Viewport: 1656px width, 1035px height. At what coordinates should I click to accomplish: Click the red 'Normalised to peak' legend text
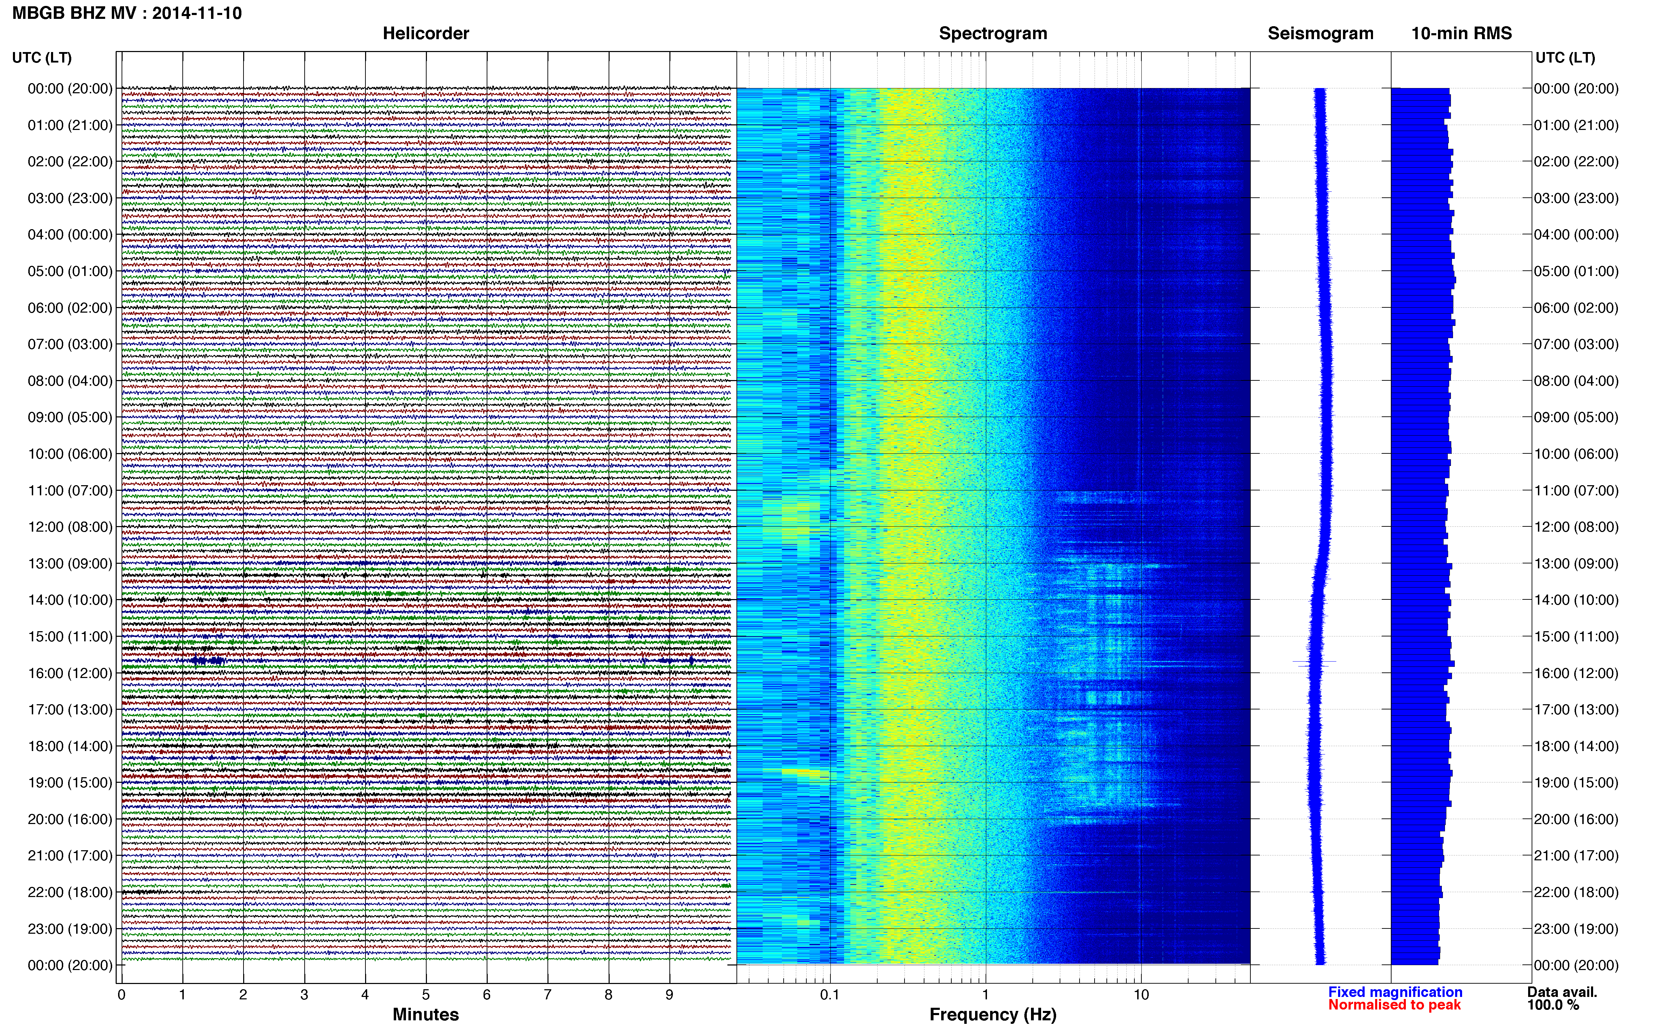click(x=1394, y=1005)
